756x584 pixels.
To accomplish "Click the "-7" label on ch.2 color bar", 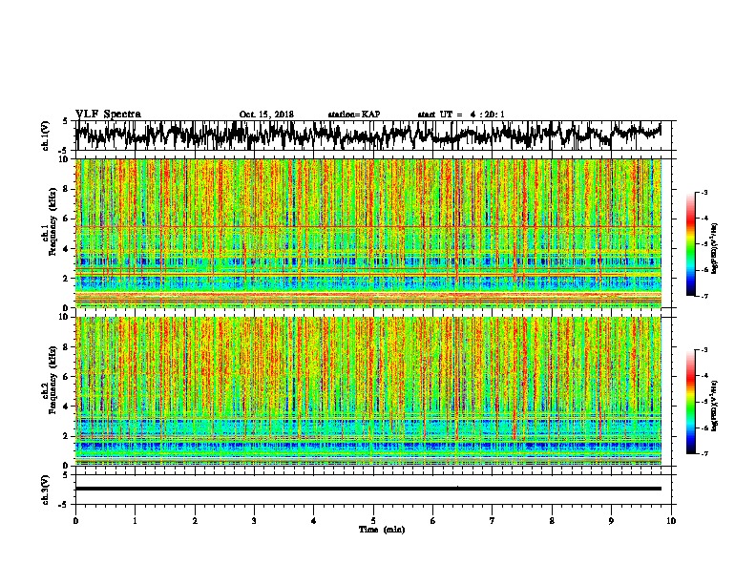I will pyautogui.click(x=704, y=453).
